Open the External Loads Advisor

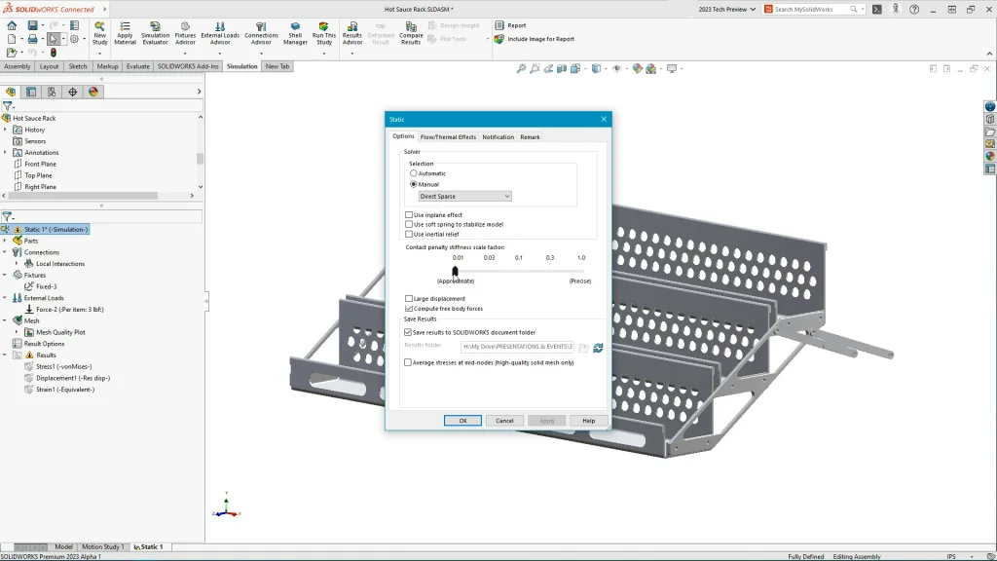[x=220, y=31]
